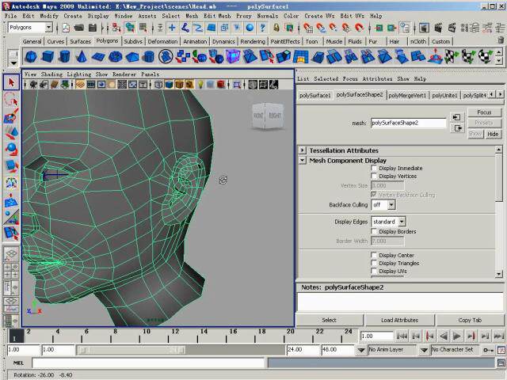This screenshot has width=507, height=380.
Task: Click the polygon cube shelf icon
Action: point(48,56)
